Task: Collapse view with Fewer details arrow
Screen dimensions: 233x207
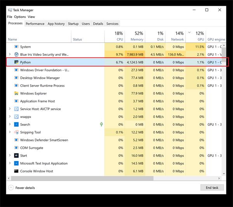Action: (11, 188)
